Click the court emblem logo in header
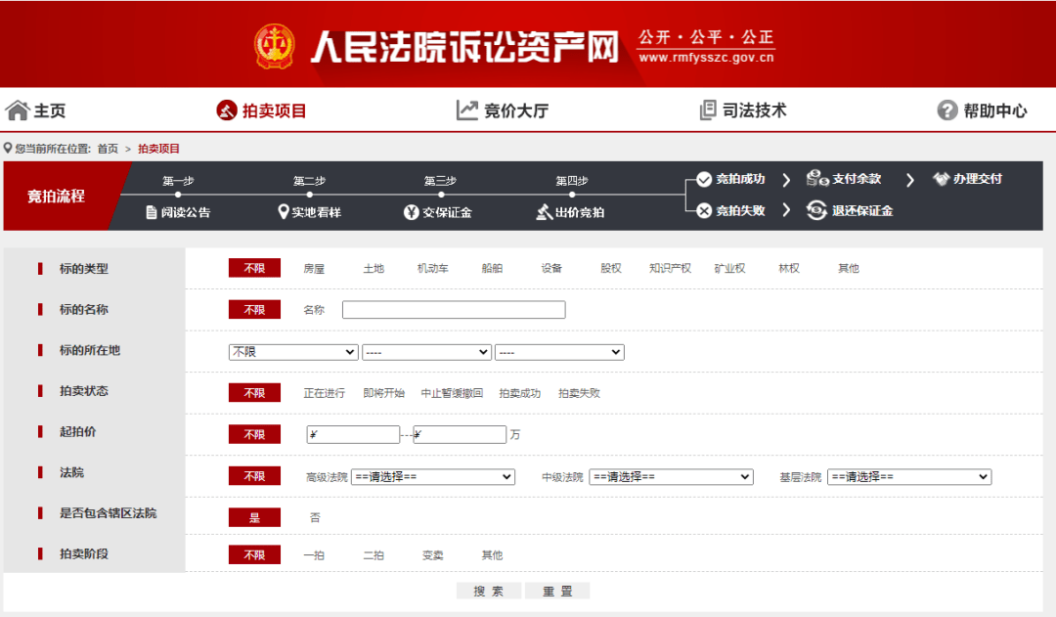The width and height of the screenshot is (1056, 617). (274, 46)
